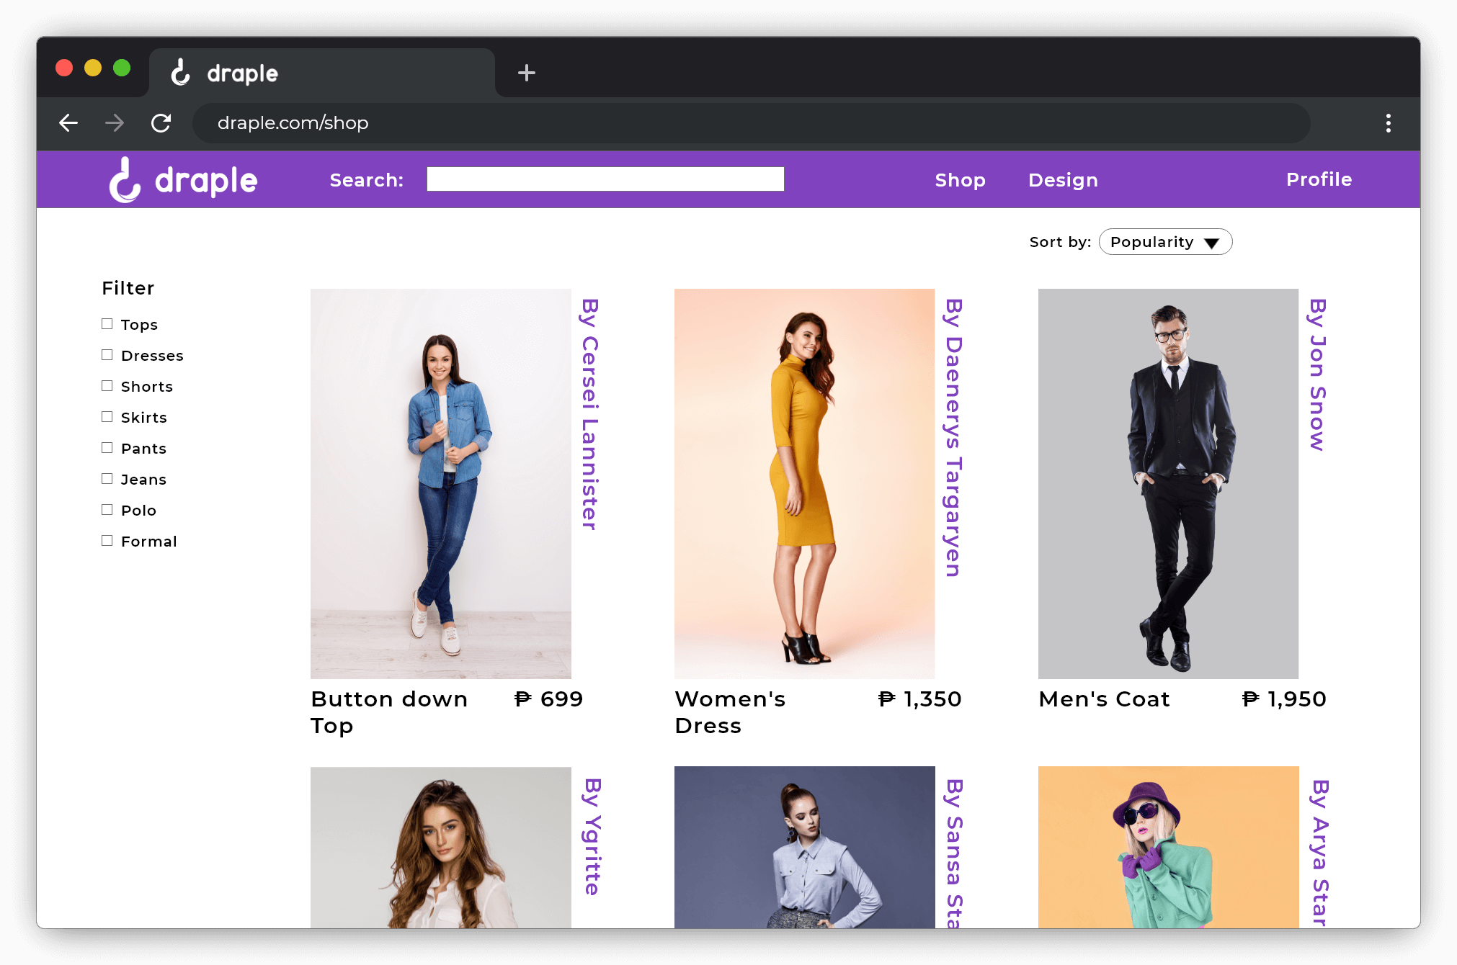Click the draple logo in the purple header
Screen dimensions: 1457x965
(183, 180)
